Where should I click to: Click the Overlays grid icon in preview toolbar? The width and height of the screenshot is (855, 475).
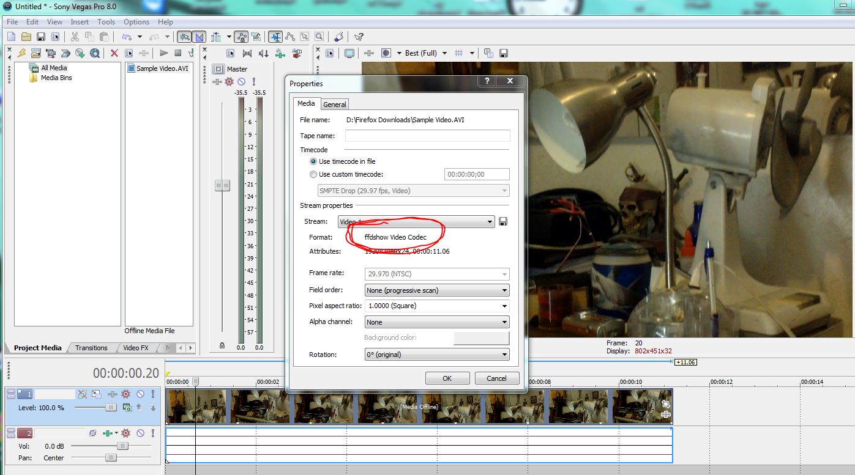(459, 53)
